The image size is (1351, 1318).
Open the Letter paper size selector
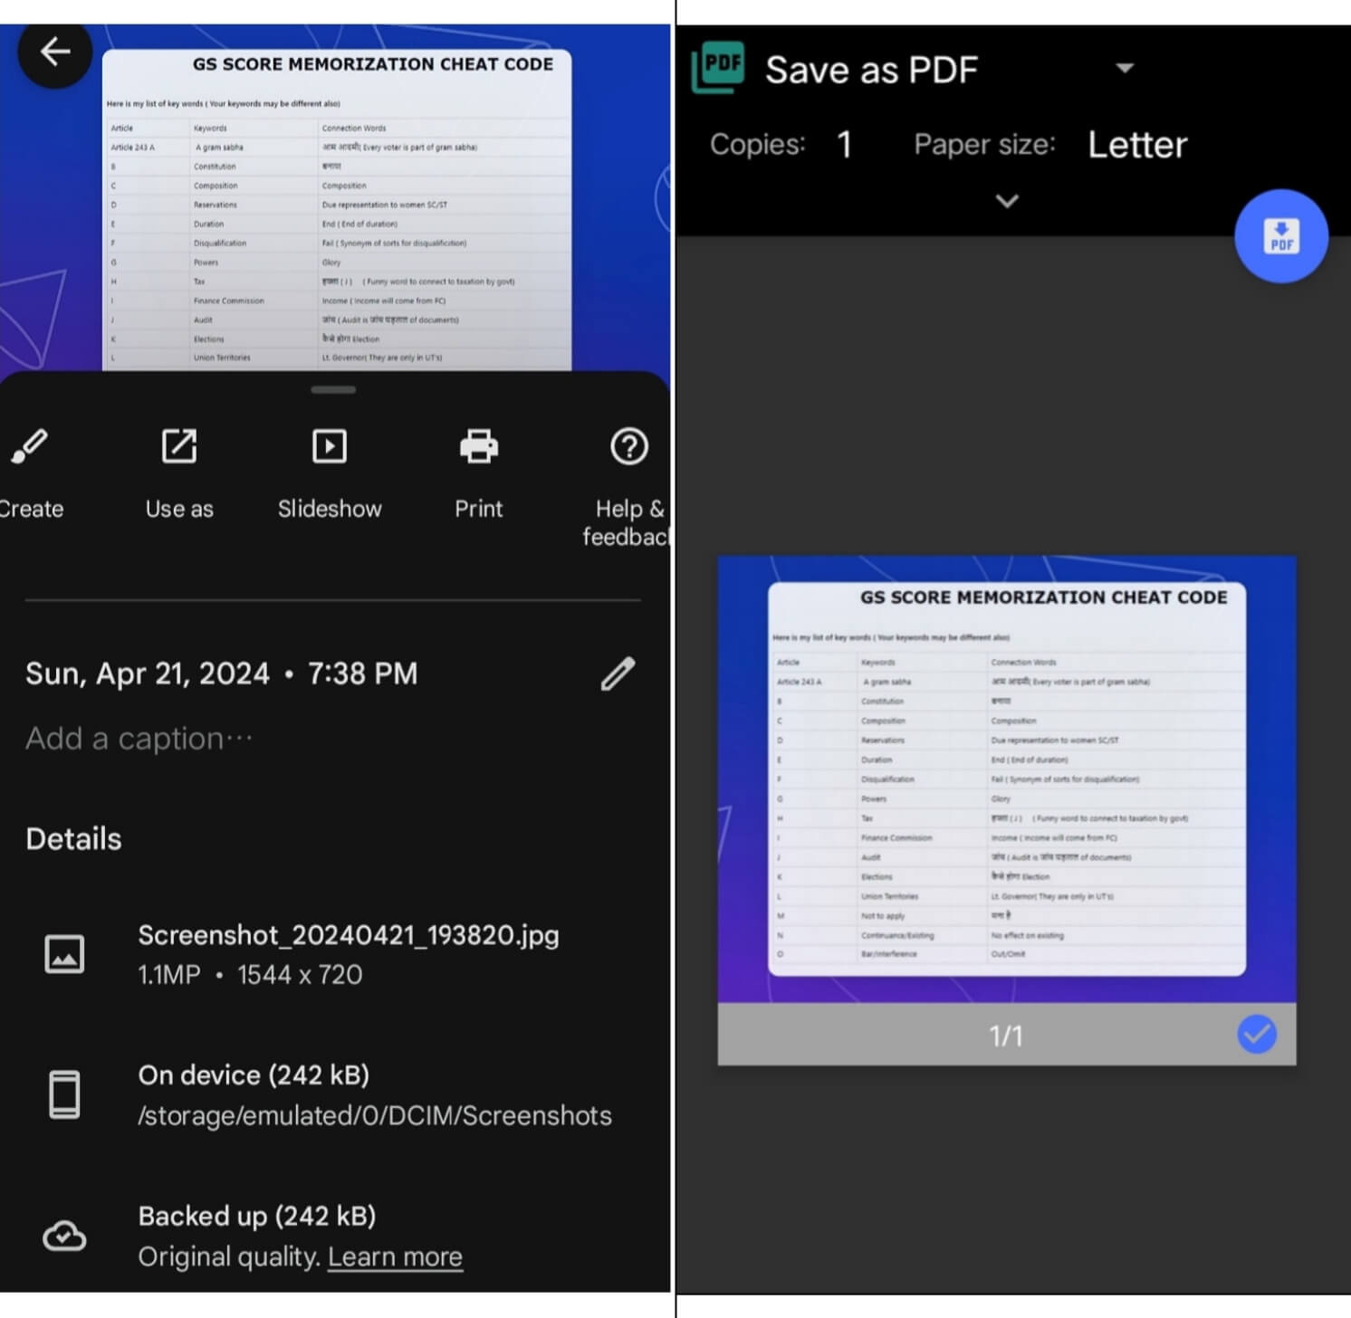[1137, 144]
